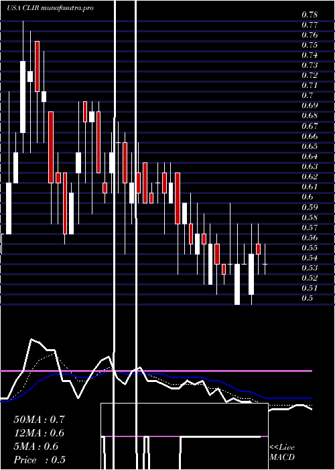Click the 0.68 price level label
The width and height of the screenshot is (335, 470).
(310, 116)
